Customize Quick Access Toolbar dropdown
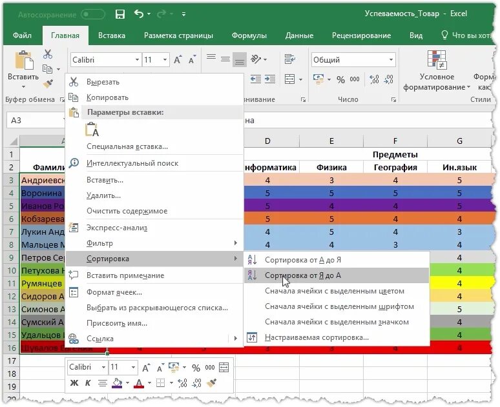 (x=183, y=14)
